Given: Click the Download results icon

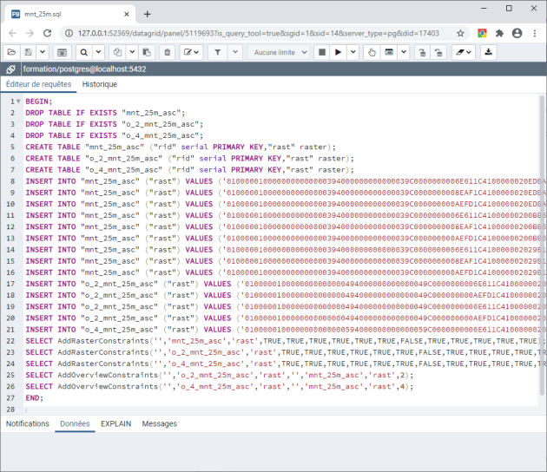Looking at the screenshot, I should pos(488,52).
